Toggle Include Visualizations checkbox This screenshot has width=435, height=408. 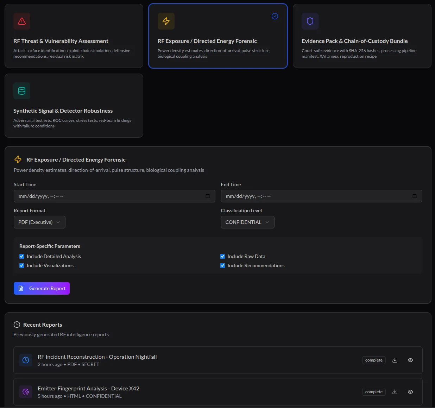tap(22, 266)
